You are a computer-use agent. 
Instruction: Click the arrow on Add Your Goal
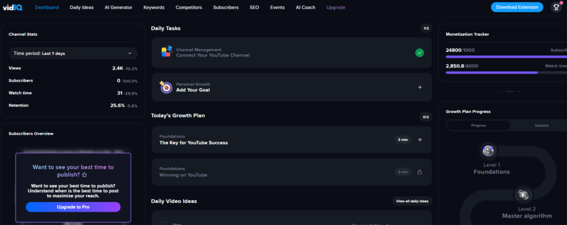[419, 87]
